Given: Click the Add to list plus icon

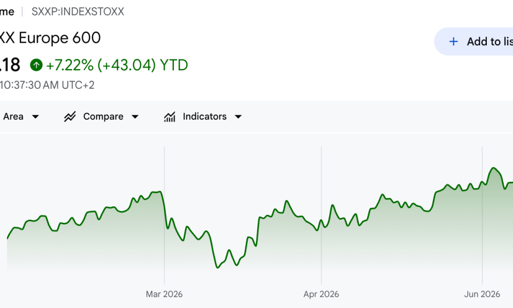Looking at the screenshot, I should (453, 42).
